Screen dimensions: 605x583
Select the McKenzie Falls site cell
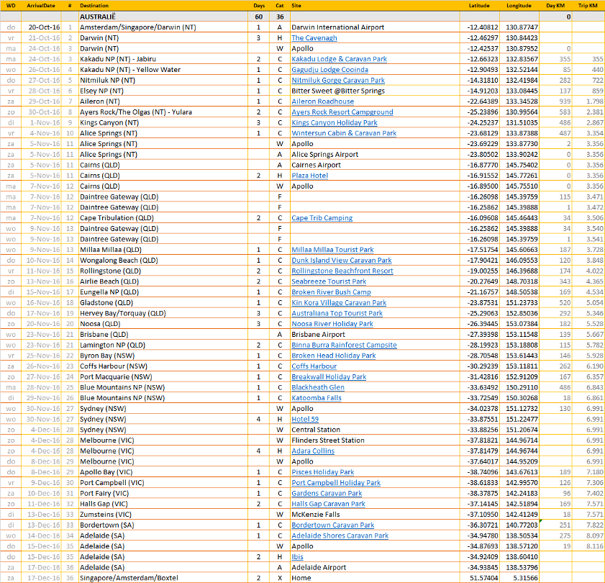tap(320, 515)
